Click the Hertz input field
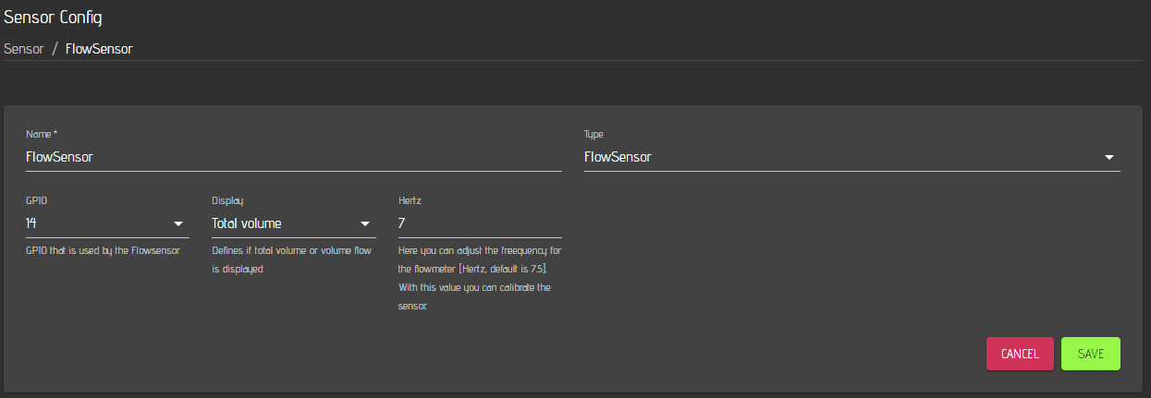Screen dimensions: 1151x398 pos(480,223)
